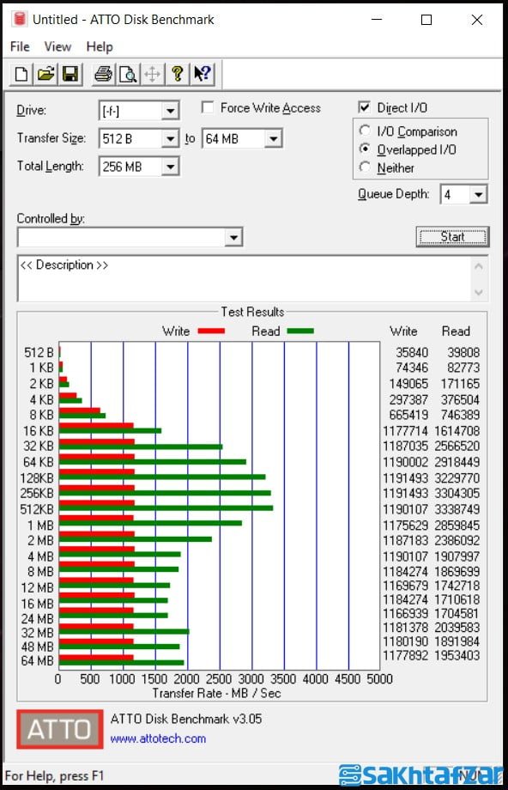The image size is (508, 790).
Task: Open the Help menu
Action: coord(100,47)
